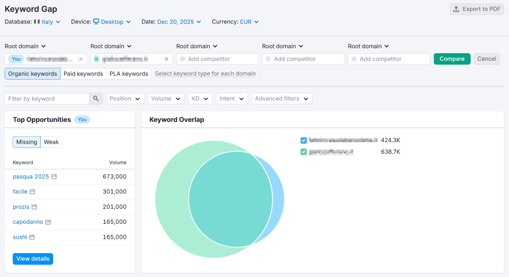This screenshot has width=509, height=277.
Task: Select the Organic keywords tab
Action: [x=32, y=74]
